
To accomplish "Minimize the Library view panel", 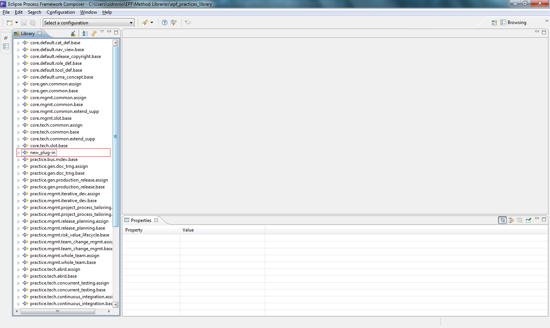I will click(x=109, y=32).
